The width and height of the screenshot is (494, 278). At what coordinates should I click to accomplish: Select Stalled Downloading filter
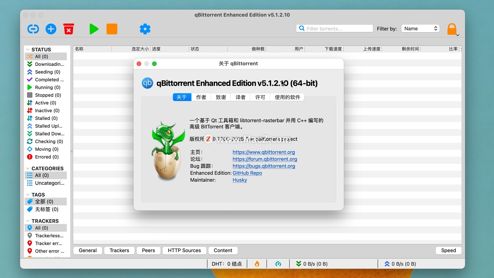click(46, 134)
